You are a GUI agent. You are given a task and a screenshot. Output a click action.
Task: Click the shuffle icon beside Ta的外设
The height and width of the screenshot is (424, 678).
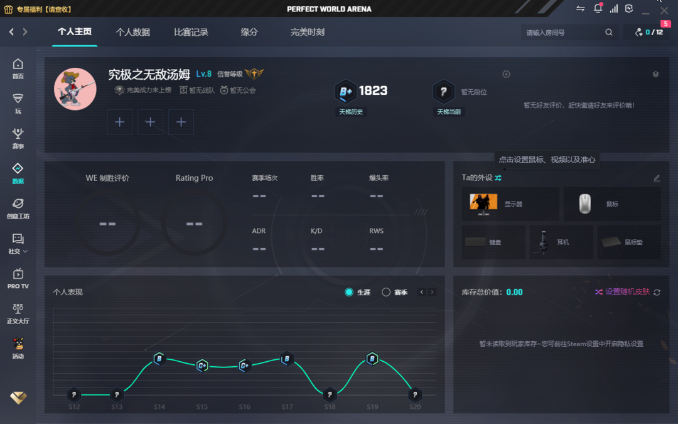(498, 178)
